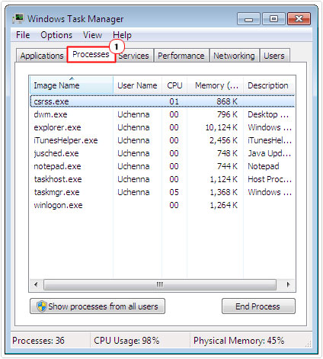The height and width of the screenshot is (359, 323).
Task: Switch to the Users tab
Action: [274, 56]
